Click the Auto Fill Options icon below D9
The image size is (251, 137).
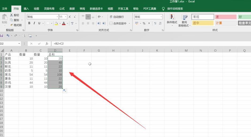point(65,91)
